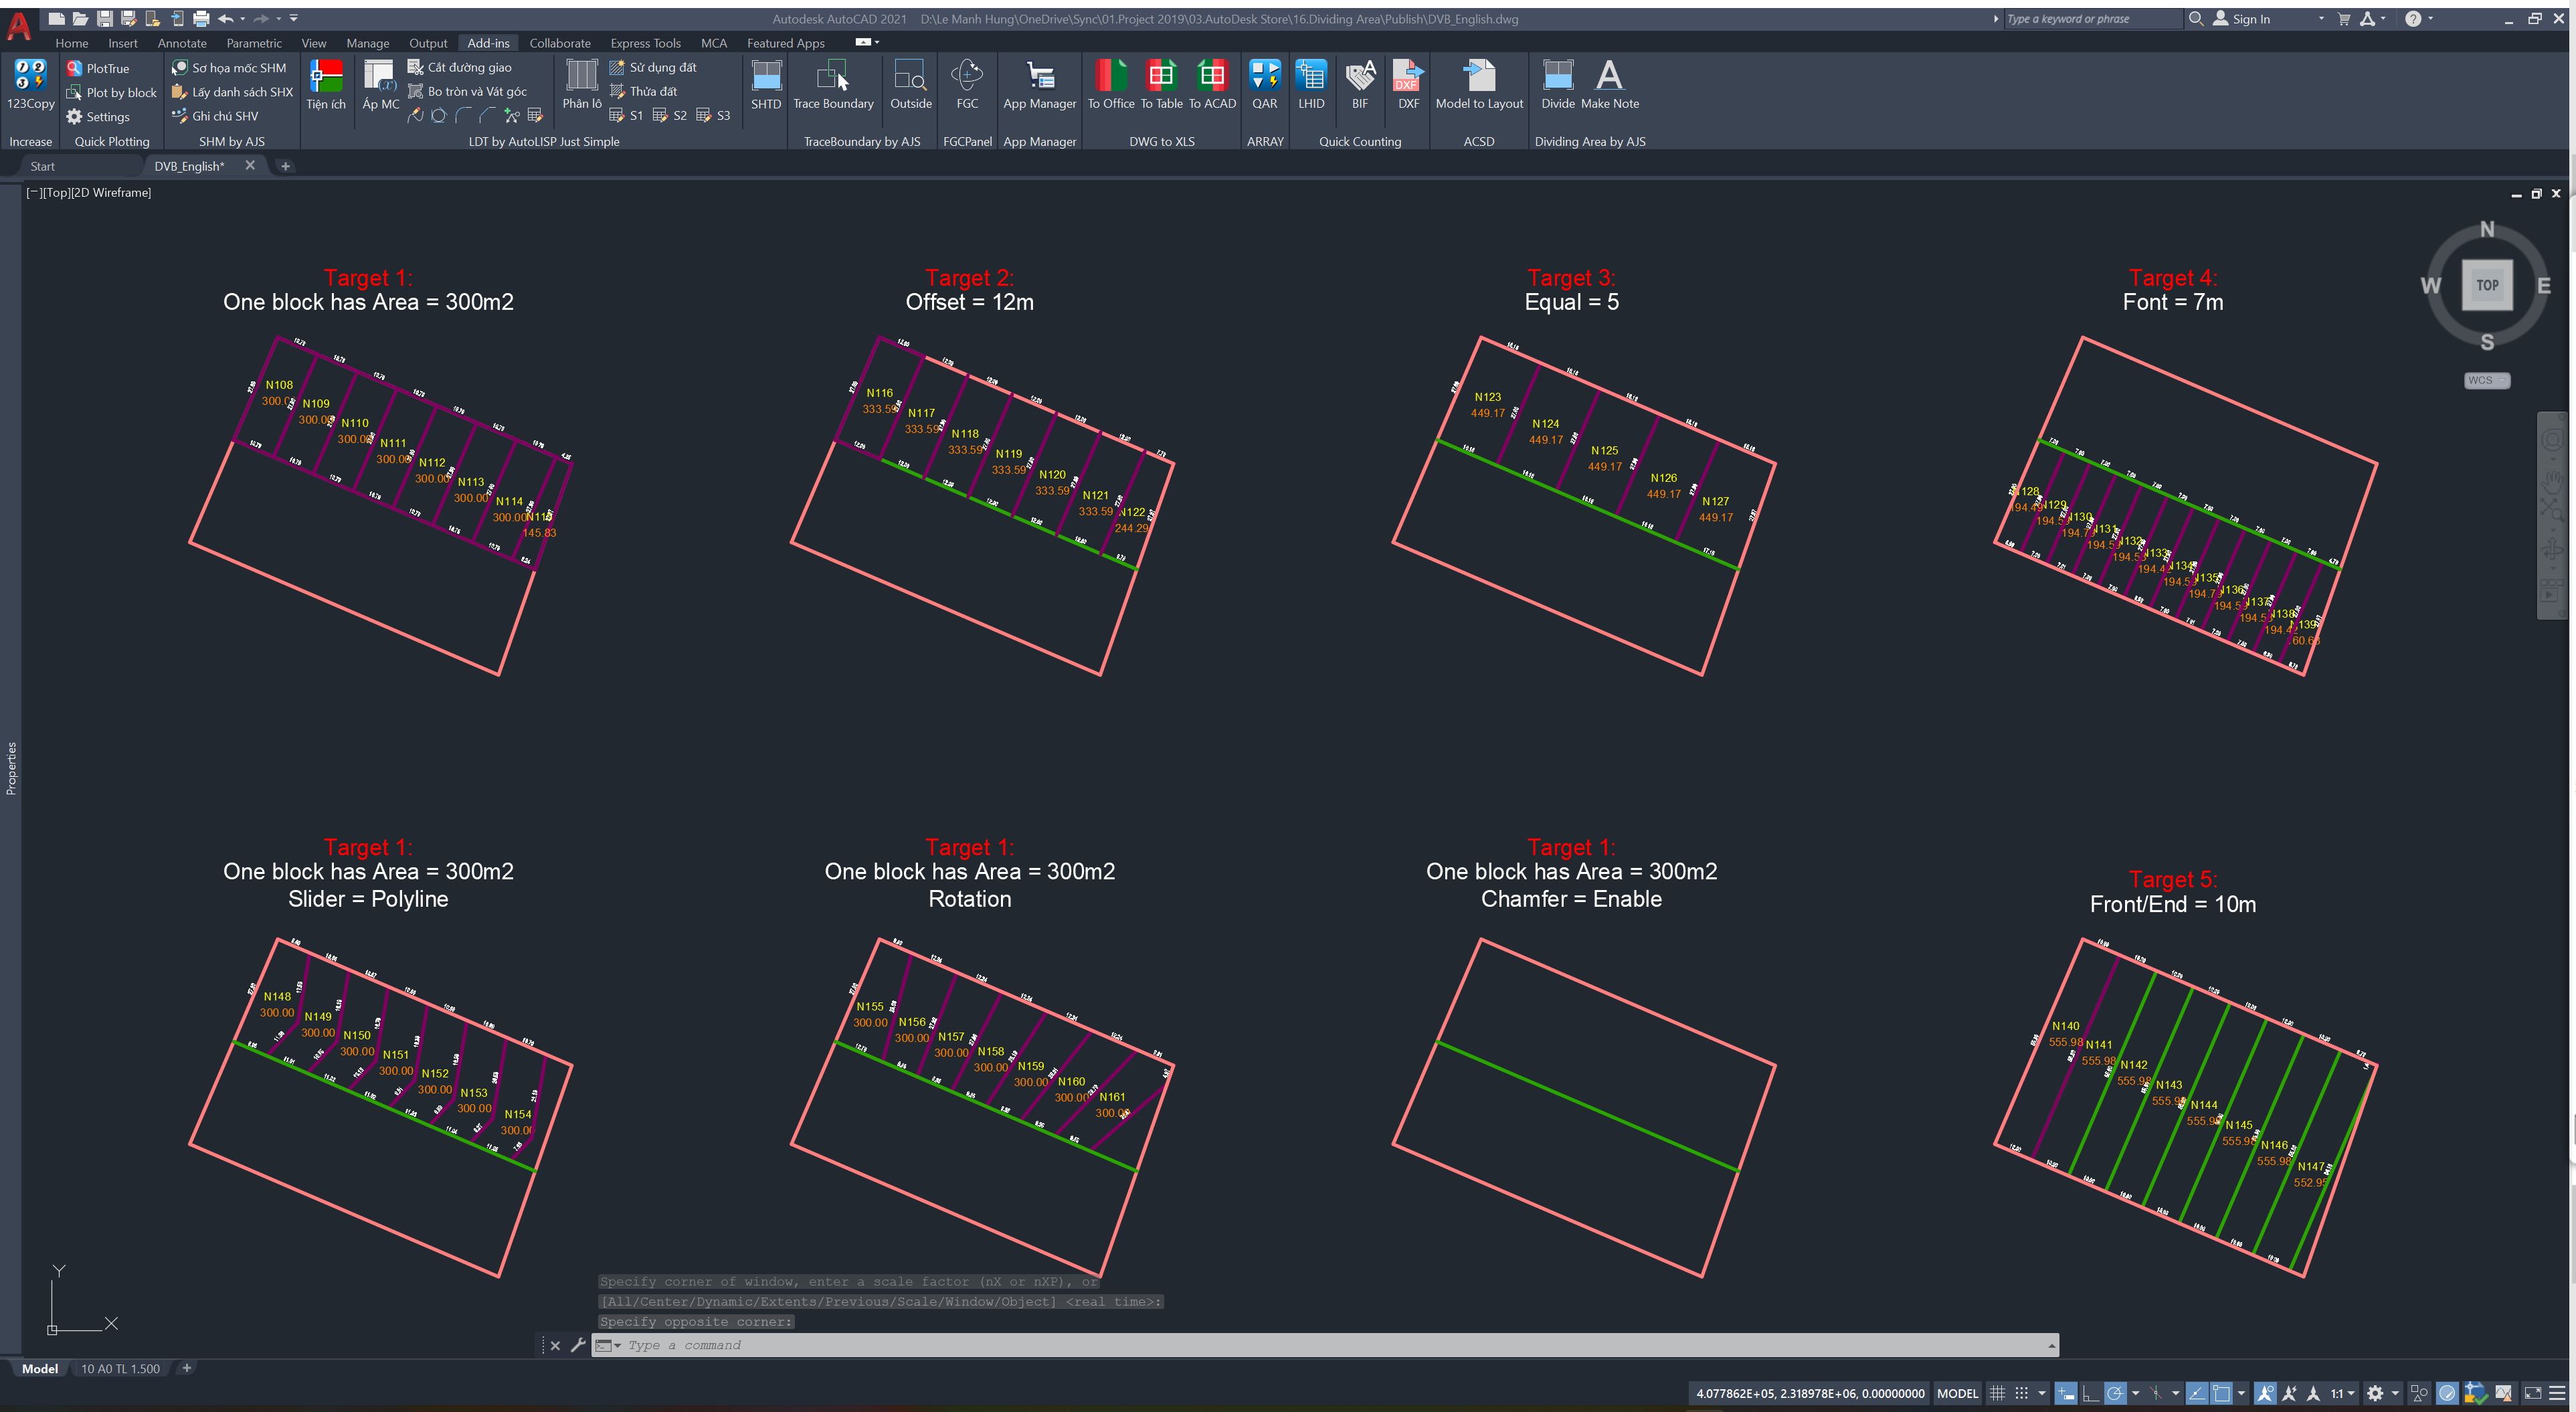Toggle polar tracking in status bar
This screenshot has height=1412, width=2576.
pyautogui.click(x=2115, y=1393)
